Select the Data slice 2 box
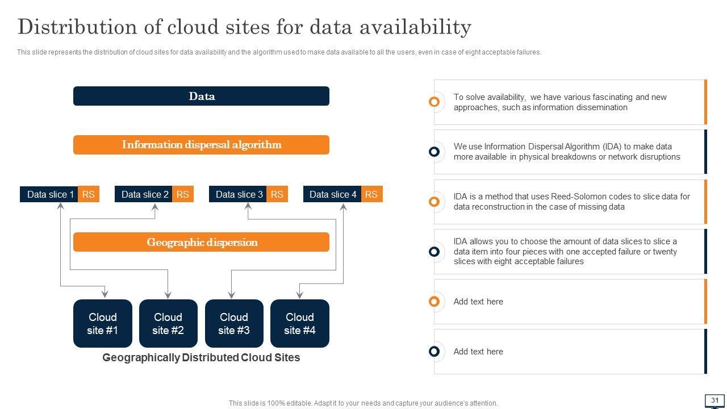Screen dimensions: 727x409 pyautogui.click(x=144, y=194)
